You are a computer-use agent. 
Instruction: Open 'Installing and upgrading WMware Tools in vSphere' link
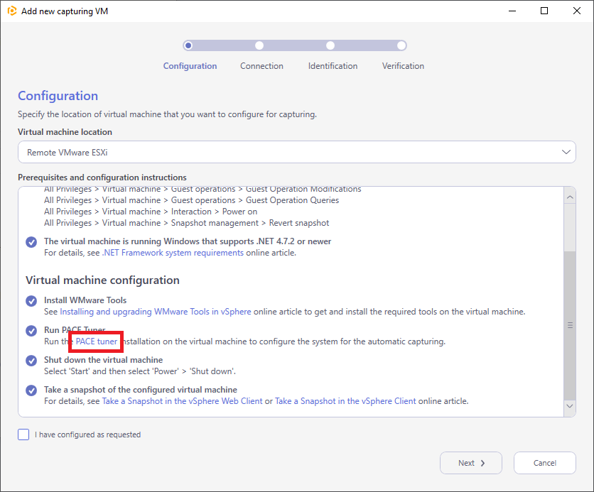pyautogui.click(x=156, y=312)
